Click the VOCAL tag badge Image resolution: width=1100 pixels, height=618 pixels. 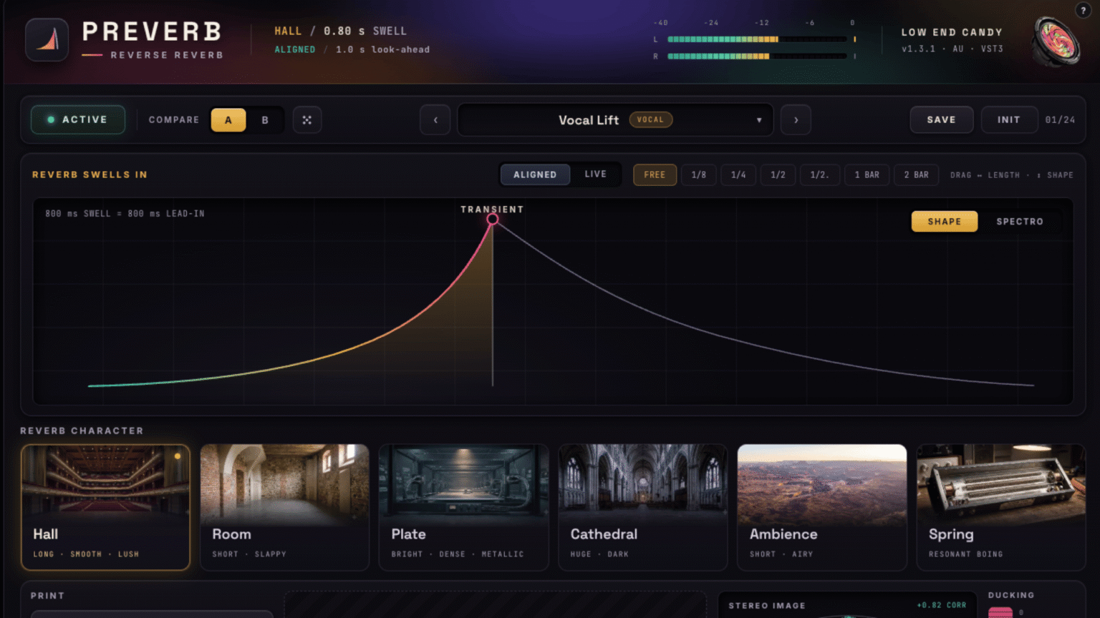(x=650, y=120)
